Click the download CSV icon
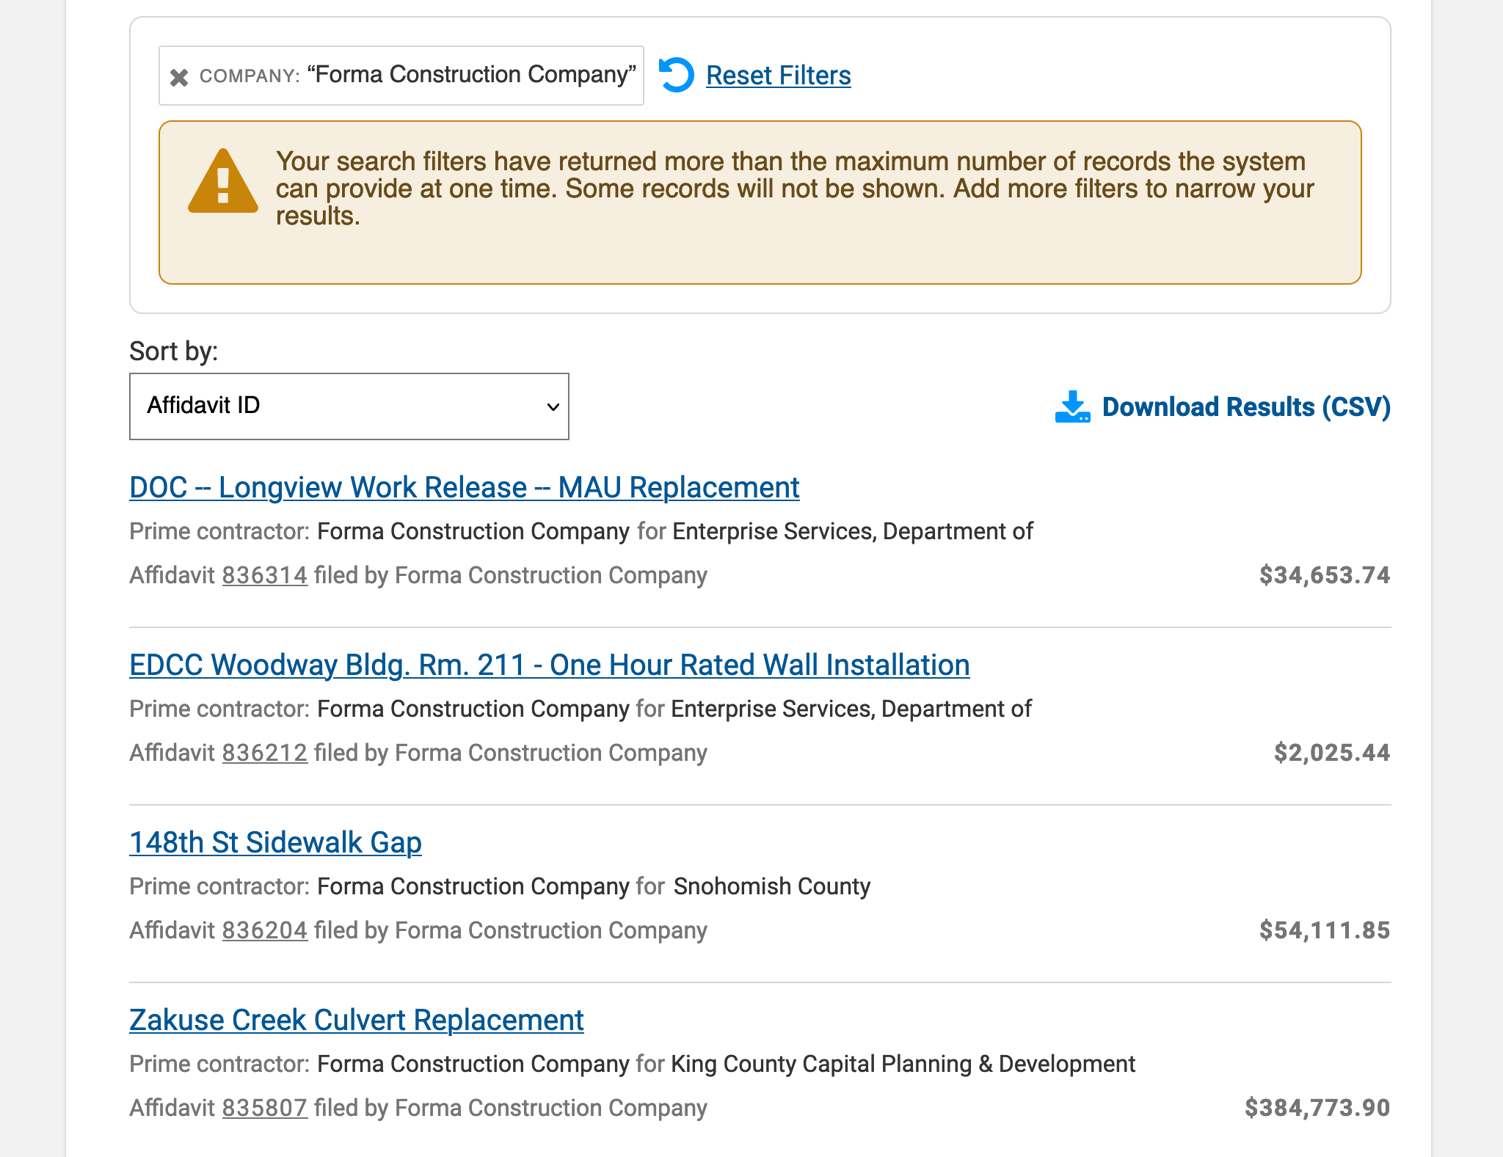The height and width of the screenshot is (1157, 1503). [x=1072, y=406]
